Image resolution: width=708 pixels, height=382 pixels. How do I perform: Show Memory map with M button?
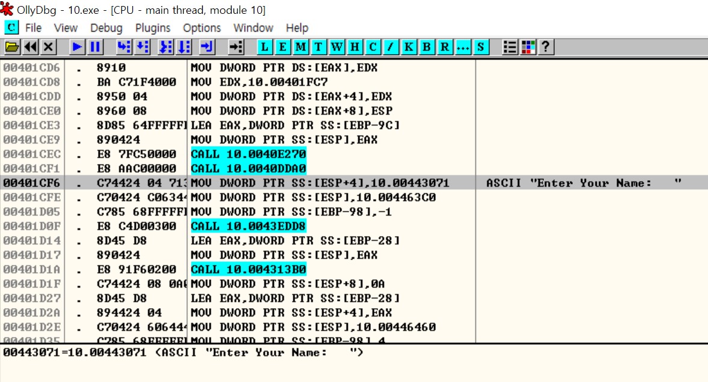click(x=301, y=47)
